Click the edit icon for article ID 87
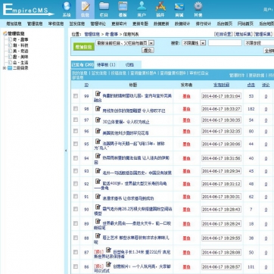The width and height of the screenshot is (274, 274). point(108,250)
